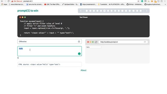Select the third level dot in the navigator
The width and height of the screenshot is (167, 94).
[94, 11]
